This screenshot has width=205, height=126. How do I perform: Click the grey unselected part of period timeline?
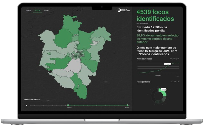(x=49, y=105)
